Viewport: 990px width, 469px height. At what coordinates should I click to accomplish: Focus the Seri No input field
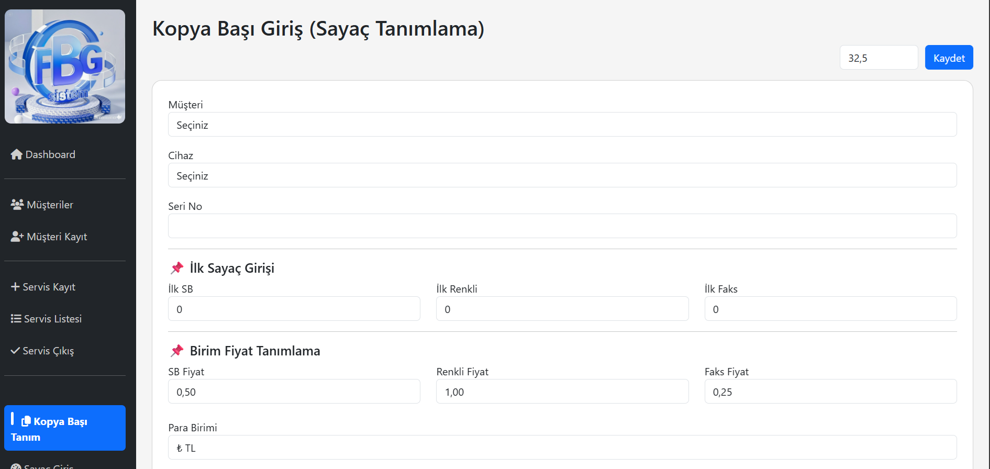click(x=562, y=226)
